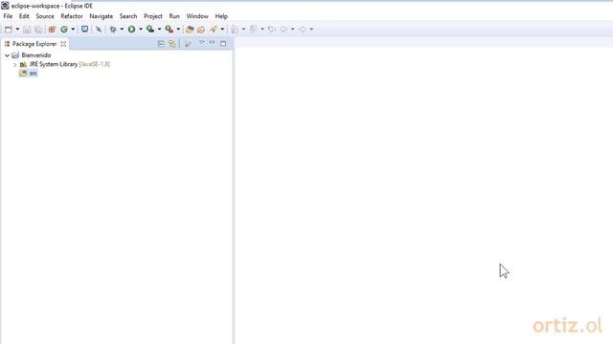Image resolution: width=613 pixels, height=344 pixels.
Task: Open the File menu
Action: (x=8, y=16)
